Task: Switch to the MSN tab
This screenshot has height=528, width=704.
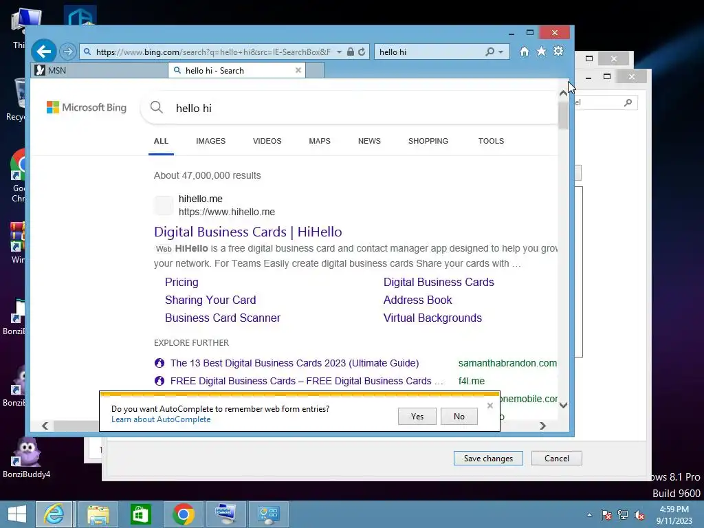Action: (x=99, y=71)
